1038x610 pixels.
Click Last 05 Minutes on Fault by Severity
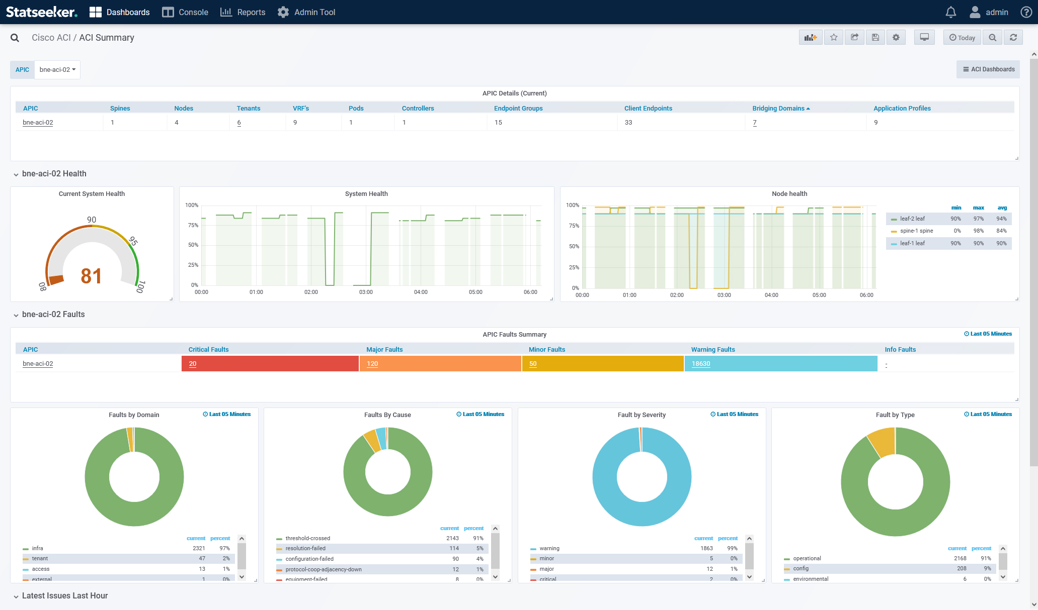click(x=735, y=415)
